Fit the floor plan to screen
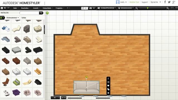 pos(172,8)
